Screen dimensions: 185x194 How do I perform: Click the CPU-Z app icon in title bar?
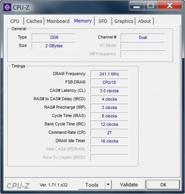pos(7,7)
